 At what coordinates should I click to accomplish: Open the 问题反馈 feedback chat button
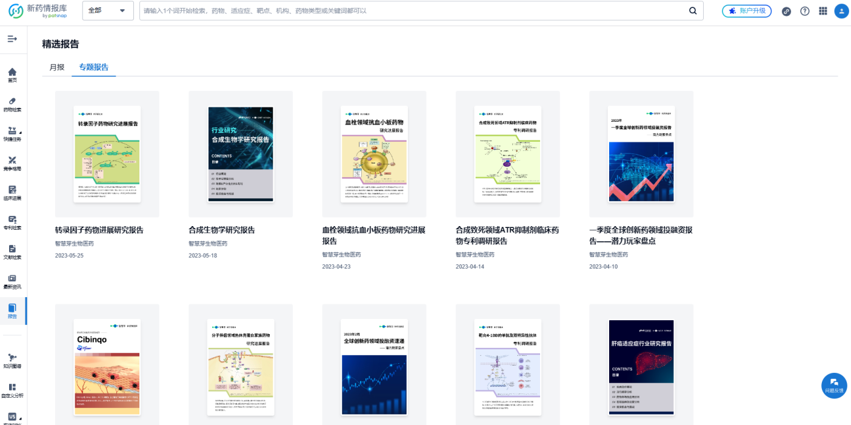tap(834, 385)
